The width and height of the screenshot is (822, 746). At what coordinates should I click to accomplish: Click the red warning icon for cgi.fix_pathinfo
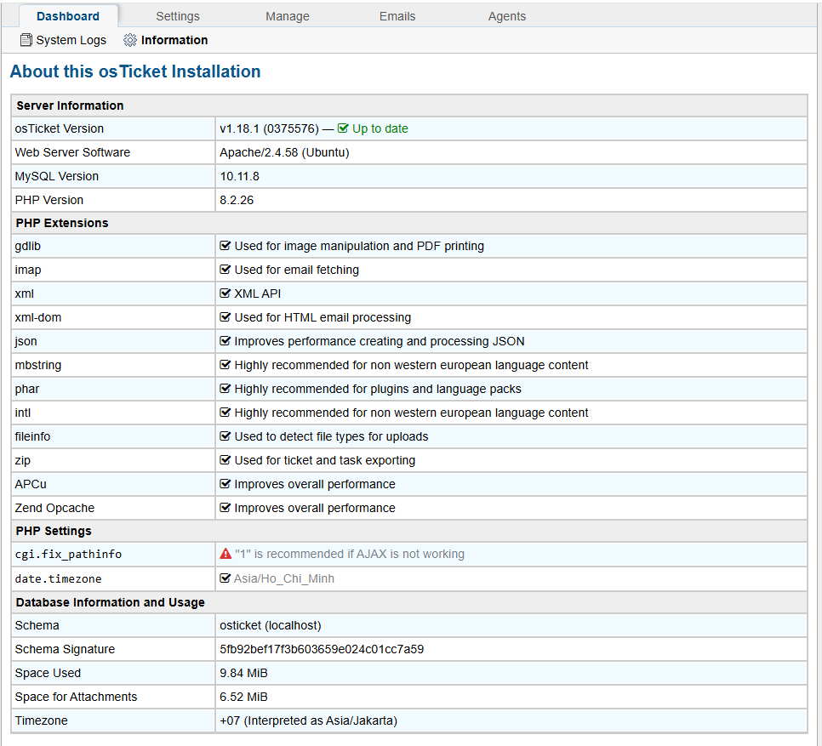225,554
